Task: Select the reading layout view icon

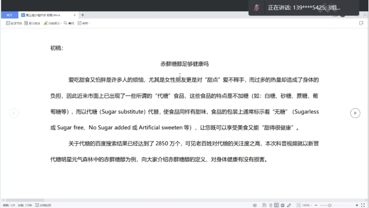Action: 276,205
